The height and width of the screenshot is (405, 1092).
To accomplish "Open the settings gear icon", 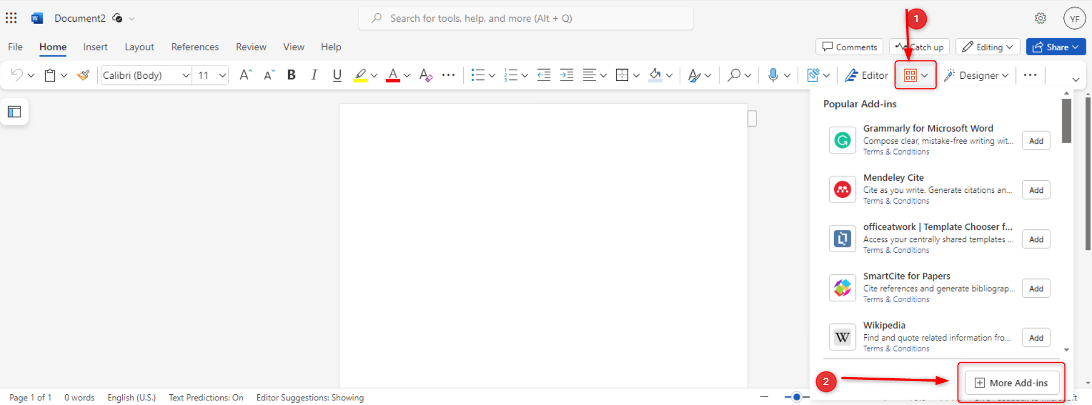I will tap(1040, 18).
